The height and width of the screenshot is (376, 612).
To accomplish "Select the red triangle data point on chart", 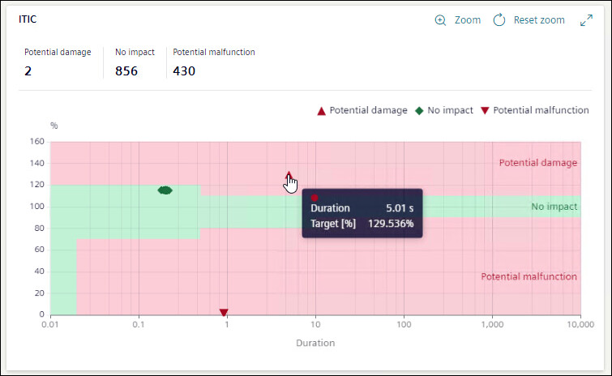I will [x=289, y=175].
